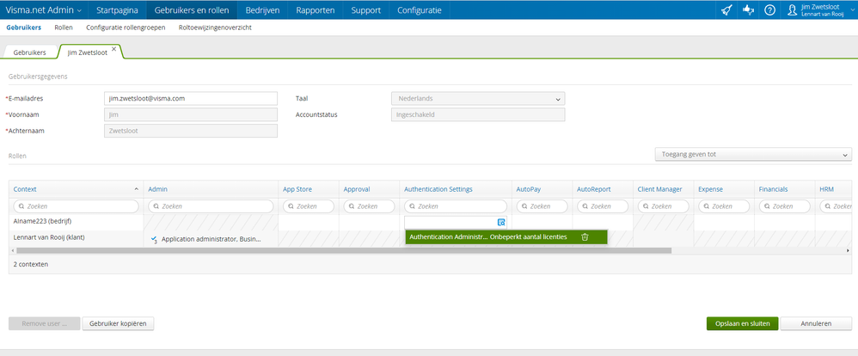The height and width of the screenshot is (356, 858).
Task: Click Application administrator roles cell
Action: (211, 239)
